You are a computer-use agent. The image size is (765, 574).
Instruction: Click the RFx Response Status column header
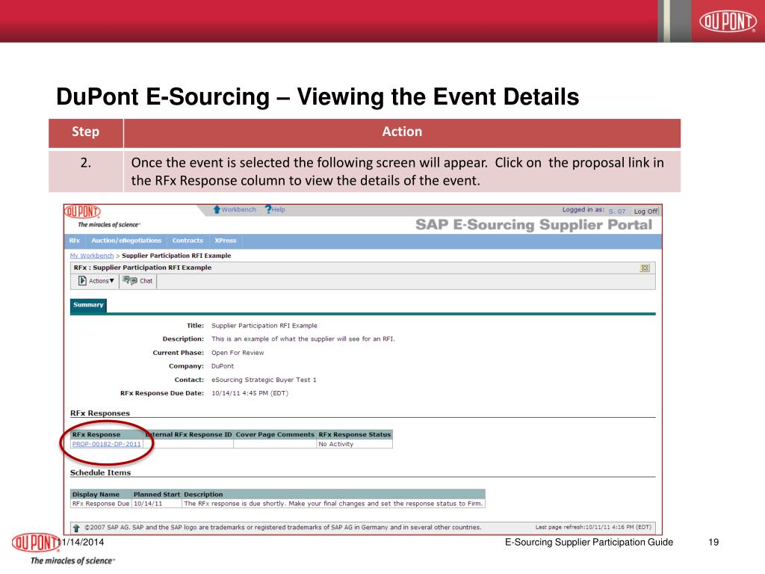[355, 434]
